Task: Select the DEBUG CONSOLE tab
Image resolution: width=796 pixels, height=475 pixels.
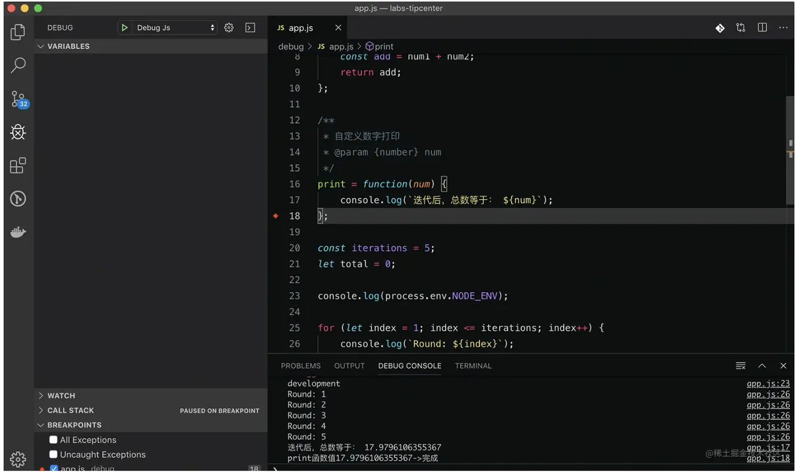Action: point(410,366)
